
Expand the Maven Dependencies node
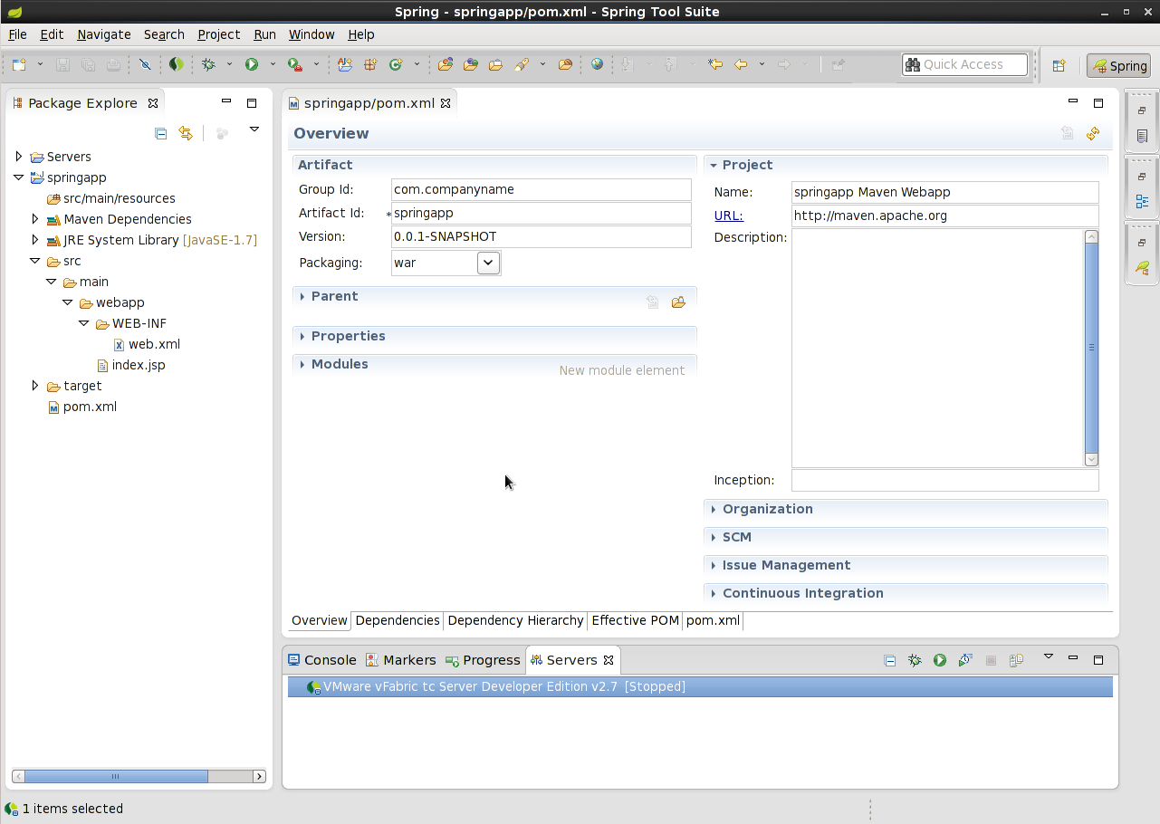35,219
